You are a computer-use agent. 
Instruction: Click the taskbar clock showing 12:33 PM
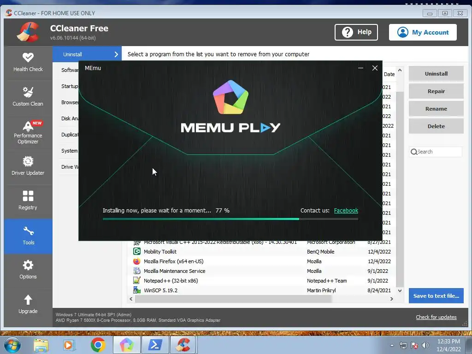click(x=448, y=345)
